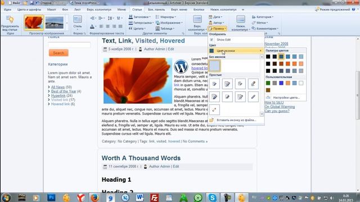Viewport: 360px width, 202px height.
Task: Select the first simple edit icon option
Action: [214, 84]
